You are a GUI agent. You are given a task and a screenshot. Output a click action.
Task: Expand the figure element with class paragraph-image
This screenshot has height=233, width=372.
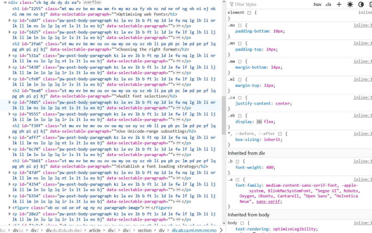click(x=9, y=208)
